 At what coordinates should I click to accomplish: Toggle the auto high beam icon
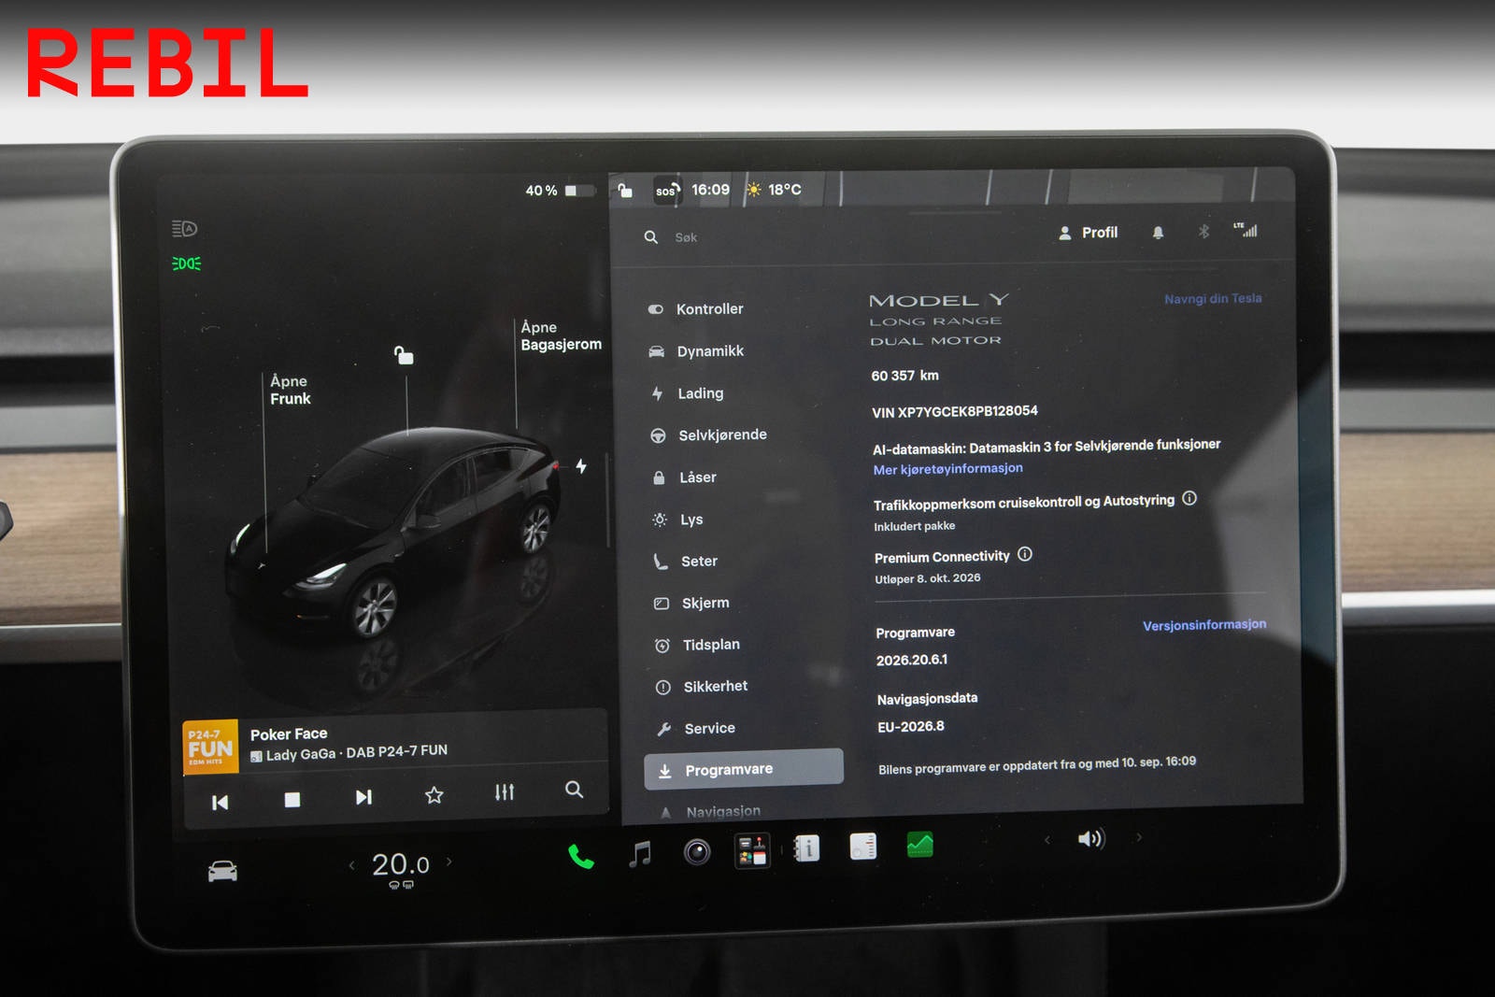[x=184, y=229]
